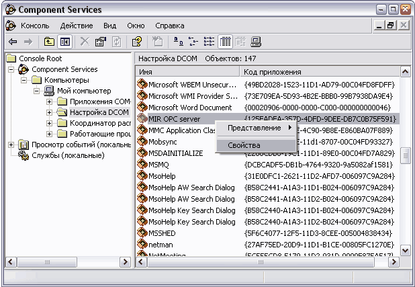Select the MSDAINITIALIZE entry
The width and height of the screenshot is (415, 287).
176,153
